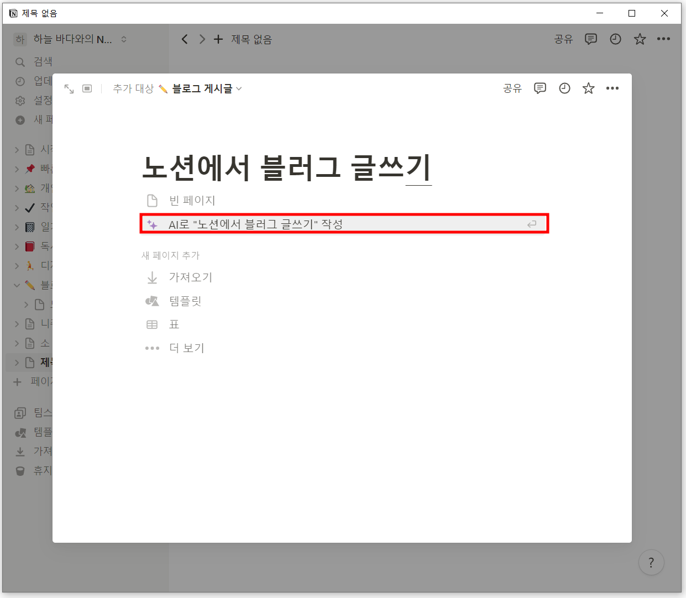Click 더 보기 to show more options
The width and height of the screenshot is (686, 598).
[344, 348]
